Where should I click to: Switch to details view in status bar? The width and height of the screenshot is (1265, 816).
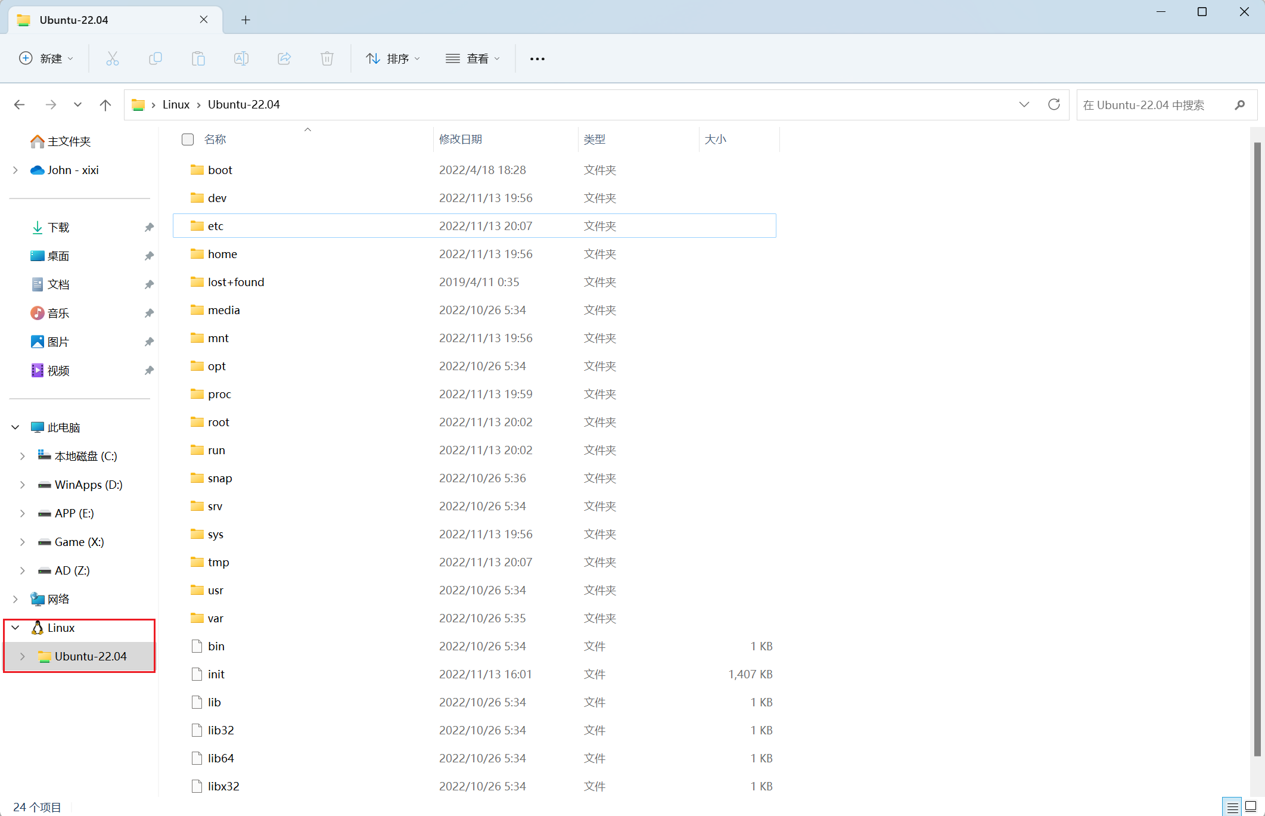click(1232, 806)
